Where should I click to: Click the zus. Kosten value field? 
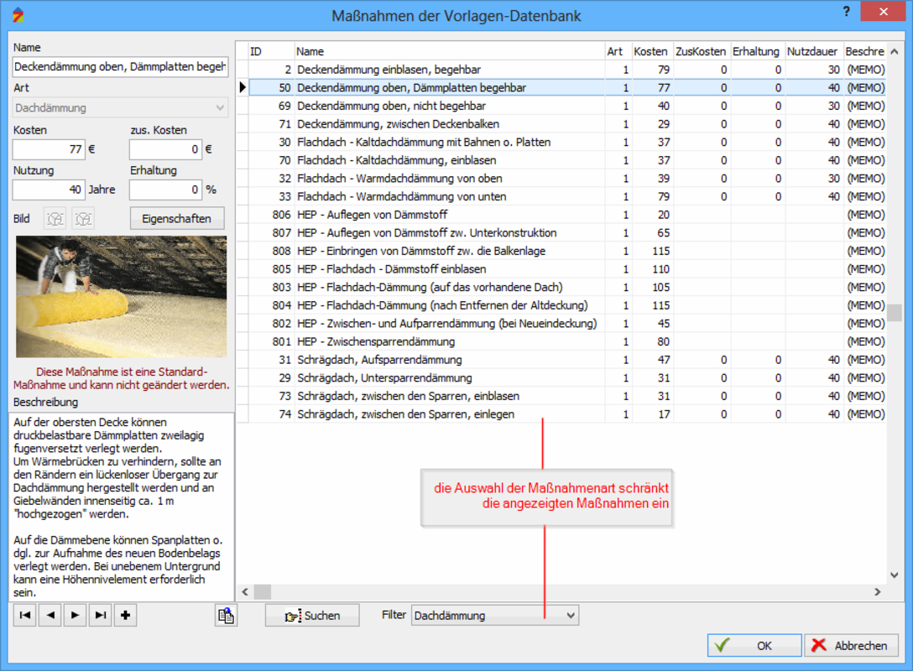click(165, 149)
